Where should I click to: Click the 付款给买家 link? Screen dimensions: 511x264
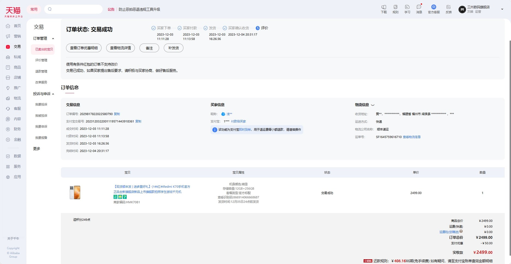point(238,121)
